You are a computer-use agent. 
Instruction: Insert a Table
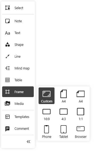pyautogui.click(x=18, y=80)
